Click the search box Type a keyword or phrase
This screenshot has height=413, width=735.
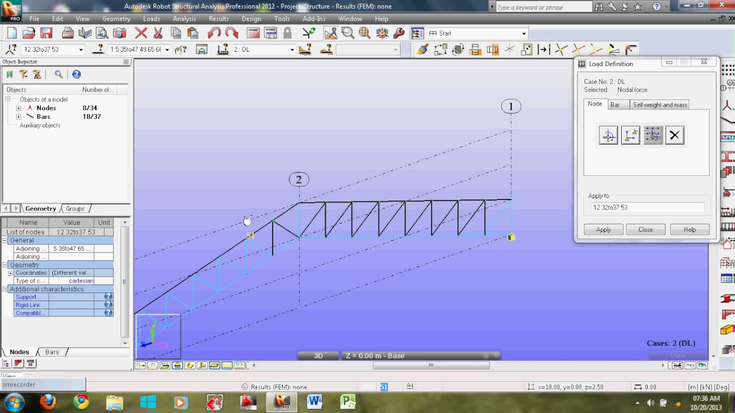coord(543,7)
